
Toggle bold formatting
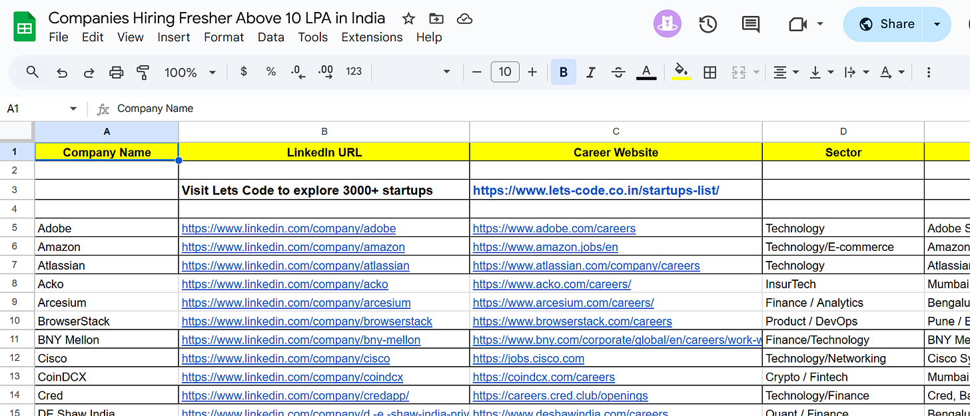[x=564, y=72]
